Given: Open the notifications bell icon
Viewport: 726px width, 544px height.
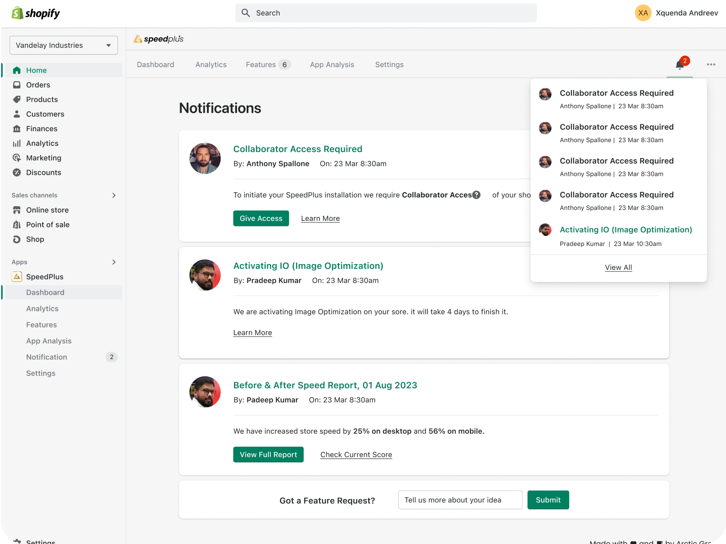Looking at the screenshot, I should click(x=680, y=65).
